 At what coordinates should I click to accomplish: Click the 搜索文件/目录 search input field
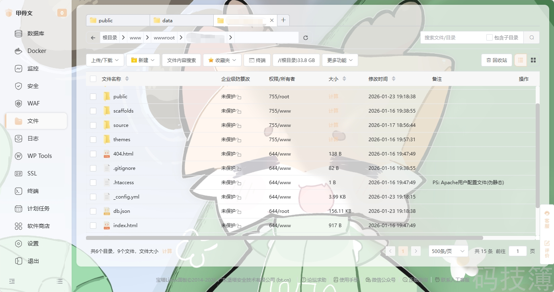[x=452, y=38]
